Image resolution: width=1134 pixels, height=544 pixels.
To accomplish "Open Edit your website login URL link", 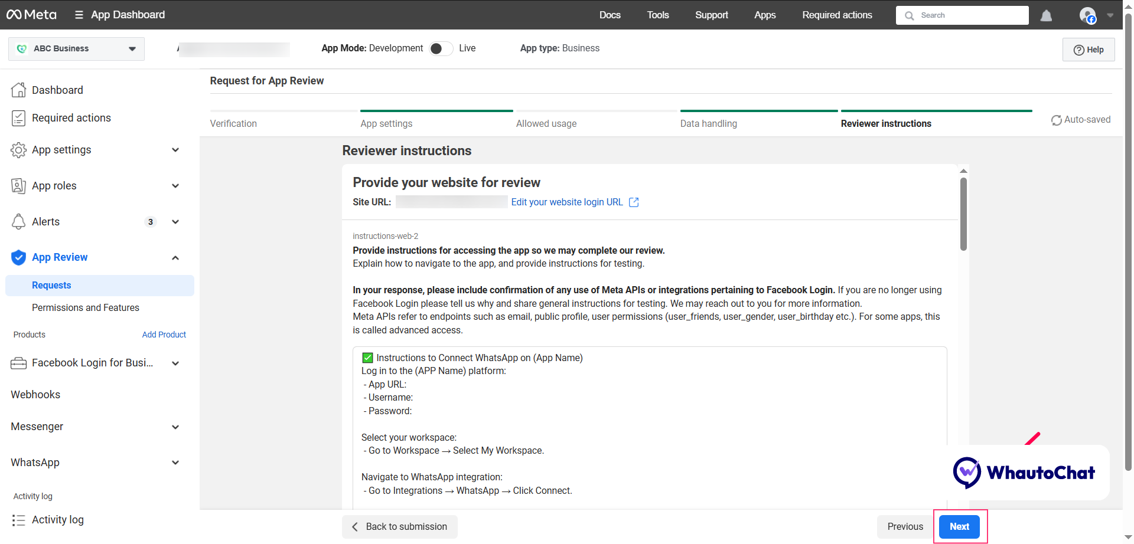I will (566, 202).
